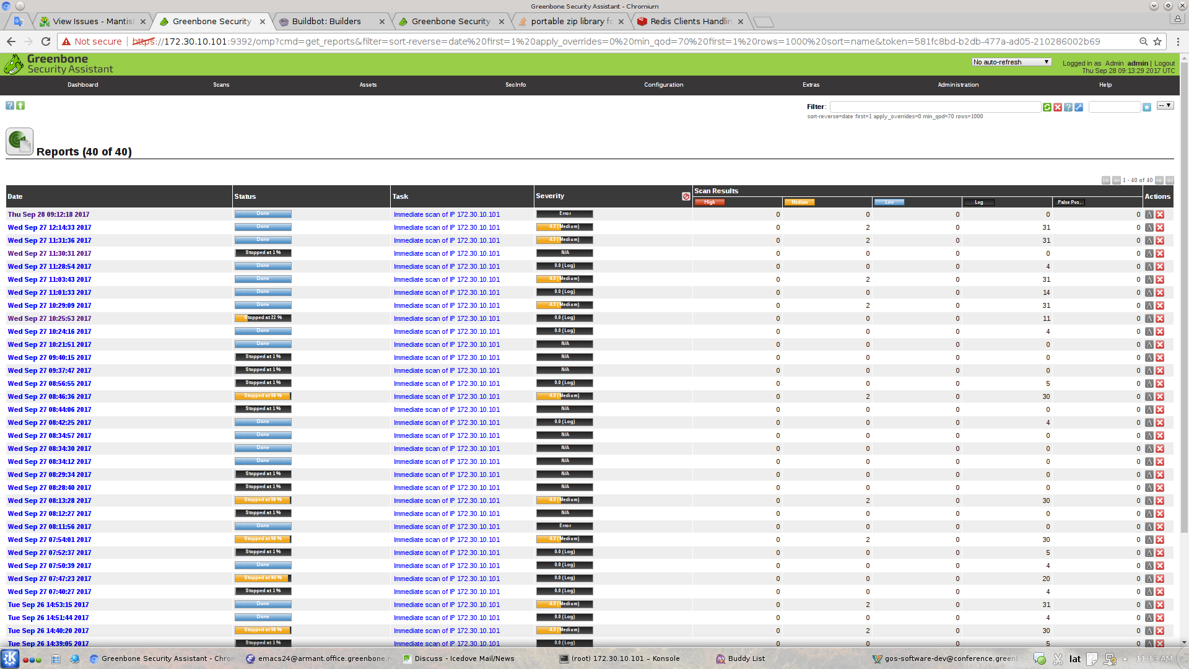Image resolution: width=1189 pixels, height=669 pixels.
Task: Sort by Log results label
Action: [979, 203]
